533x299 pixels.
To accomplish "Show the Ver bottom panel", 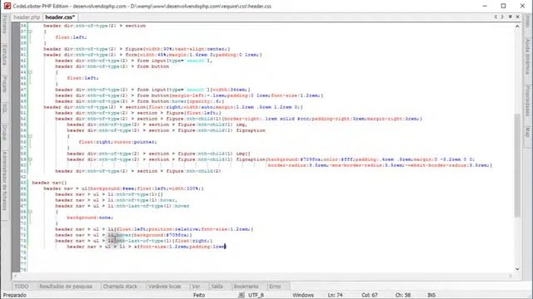I will 196,287.
